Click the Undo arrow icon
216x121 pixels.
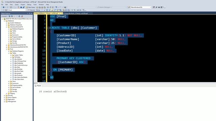[x=56, y=7]
